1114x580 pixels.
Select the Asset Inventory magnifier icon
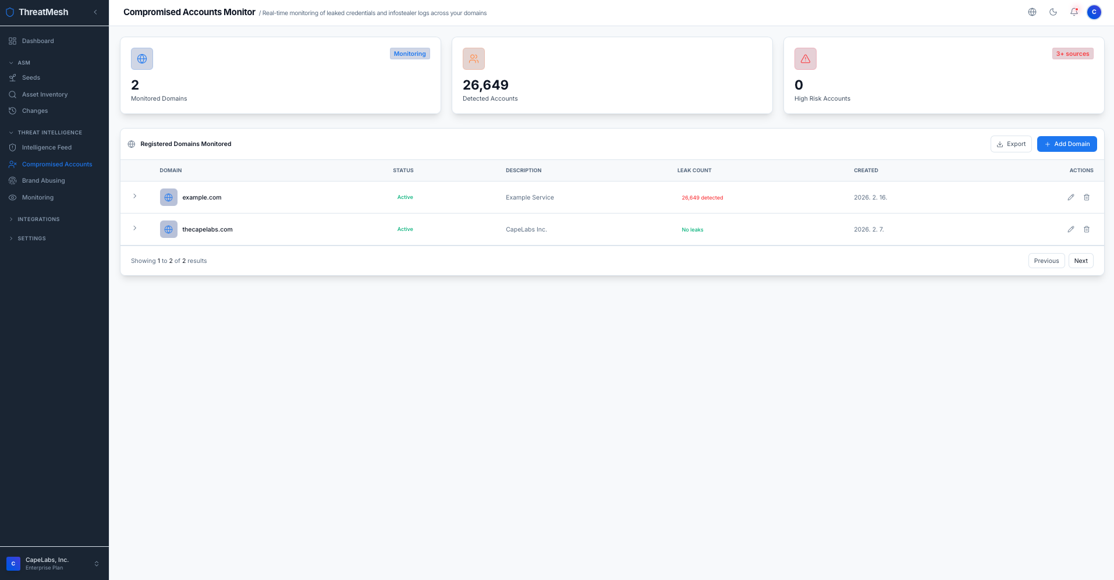12,94
